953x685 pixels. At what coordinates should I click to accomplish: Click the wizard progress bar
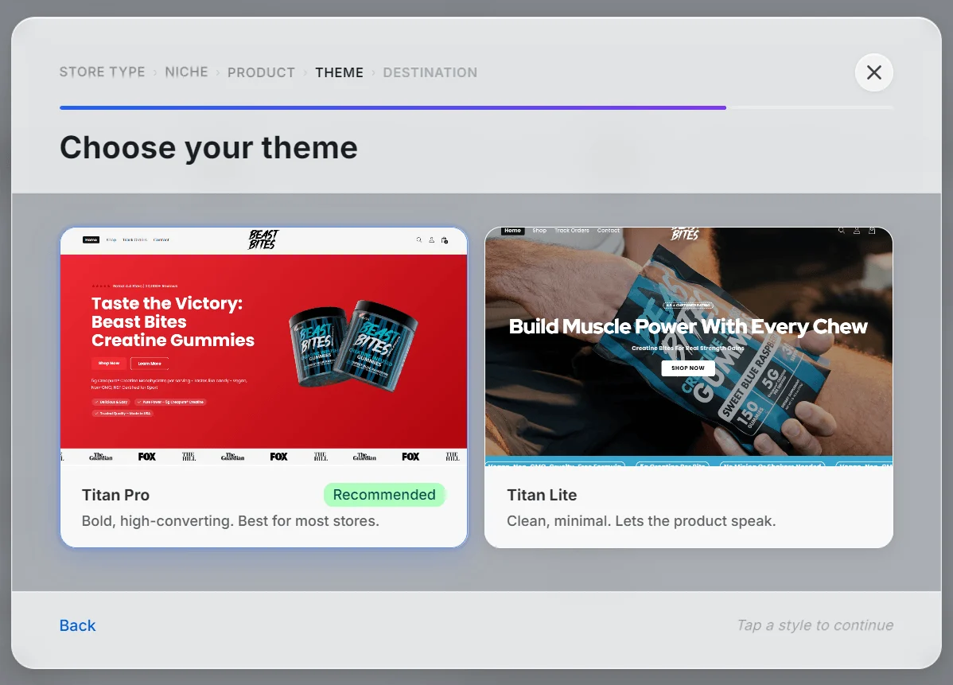click(x=476, y=107)
